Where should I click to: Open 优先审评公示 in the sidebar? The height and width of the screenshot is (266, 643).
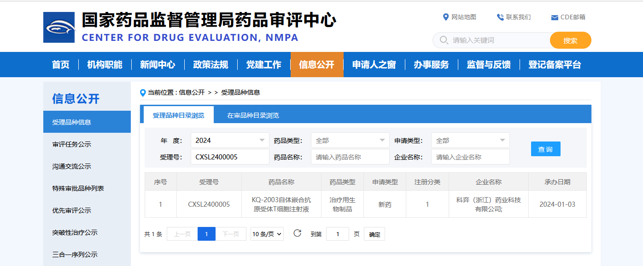(72, 210)
